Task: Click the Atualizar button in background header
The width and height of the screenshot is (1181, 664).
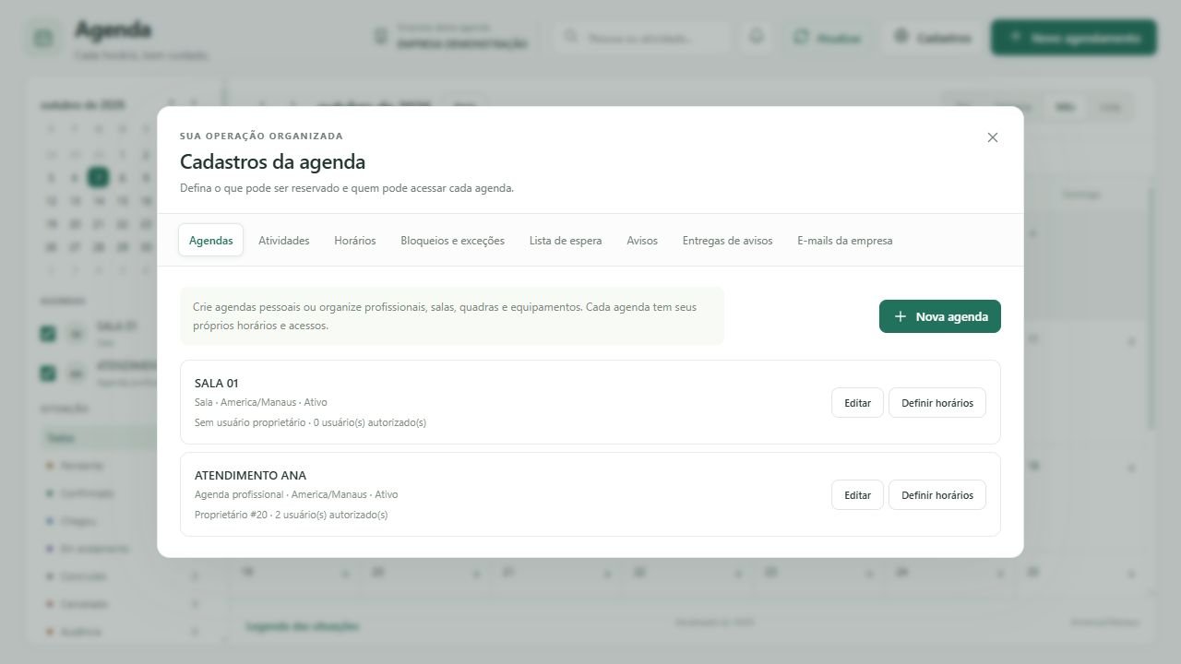Action: [x=828, y=38]
